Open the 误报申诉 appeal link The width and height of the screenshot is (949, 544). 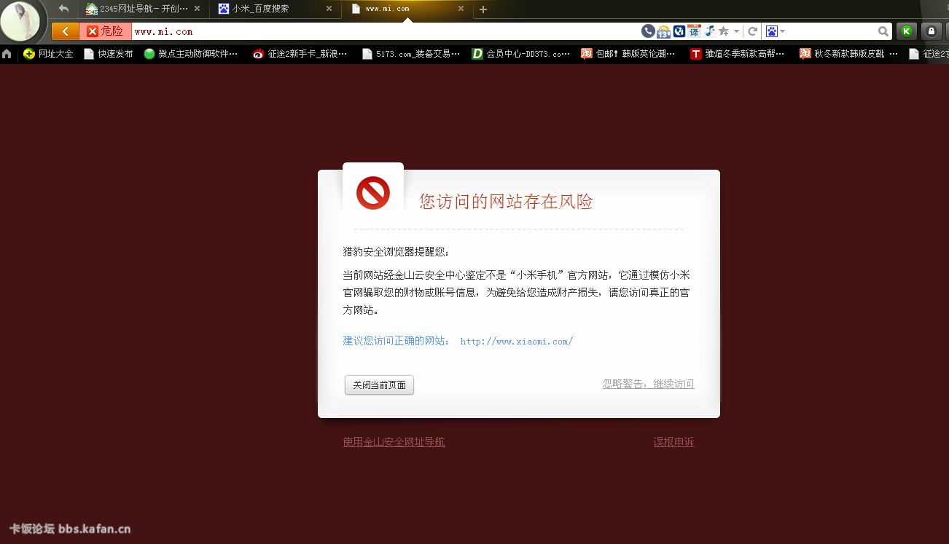tap(673, 442)
